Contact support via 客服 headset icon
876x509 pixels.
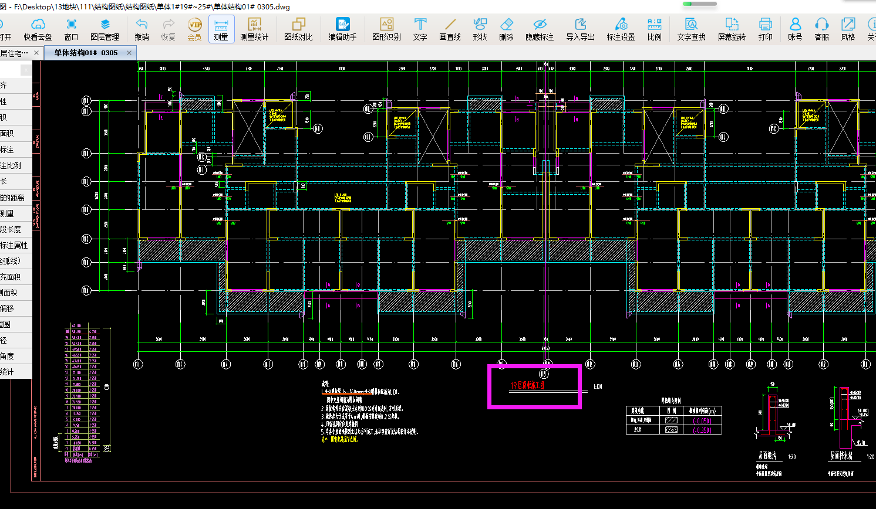pyautogui.click(x=821, y=29)
